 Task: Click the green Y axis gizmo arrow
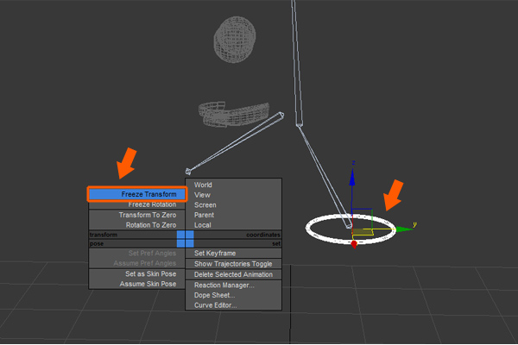tap(403, 229)
